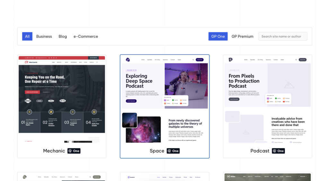The width and height of the screenshot is (329, 181).
Task: Switch to GP Premium filter
Action: pos(243,36)
